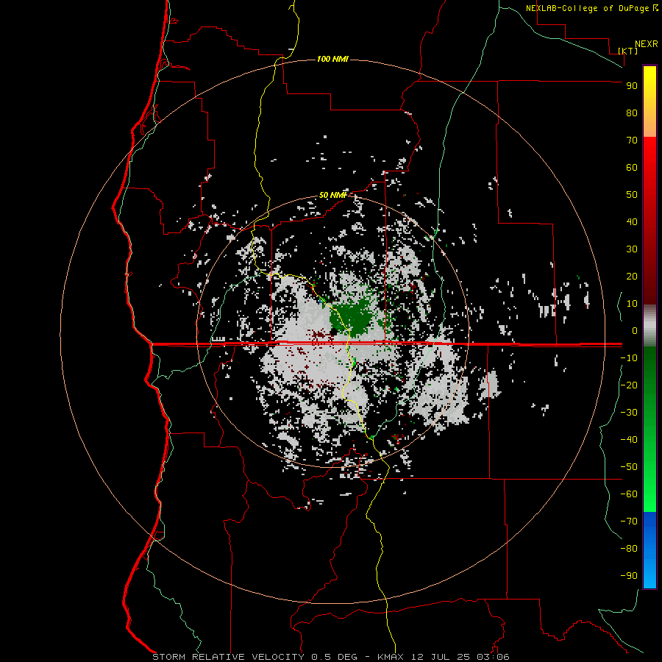Click the 50 NMI range ring label

(x=332, y=195)
